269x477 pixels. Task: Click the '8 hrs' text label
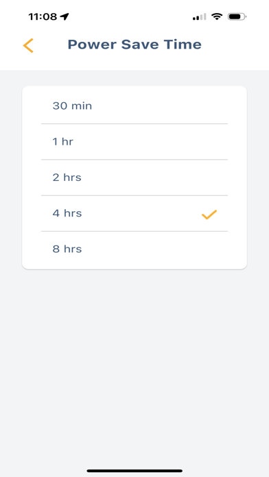[x=67, y=249]
